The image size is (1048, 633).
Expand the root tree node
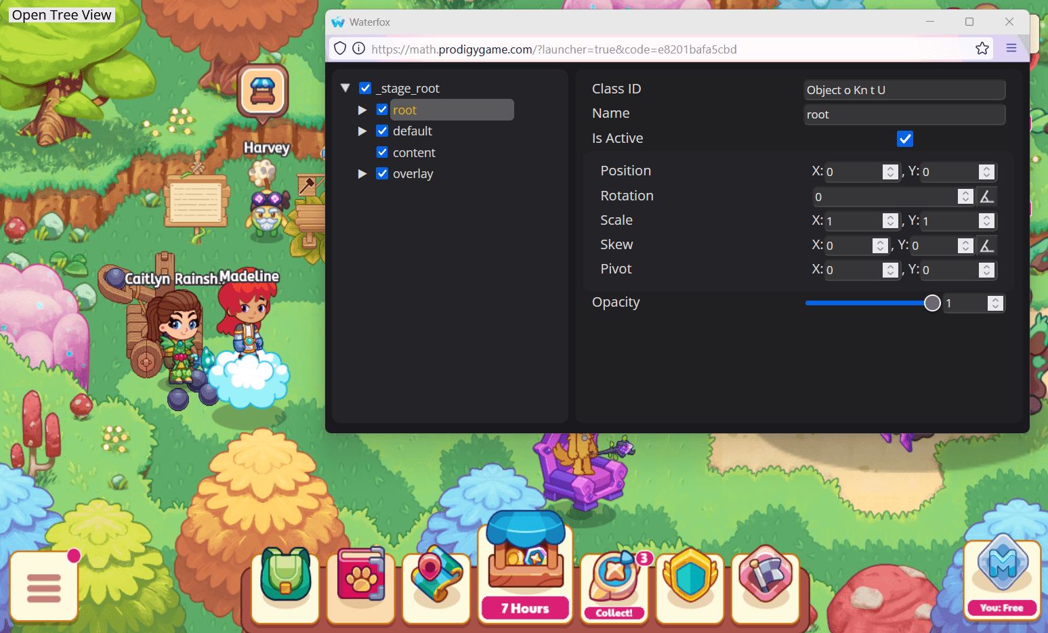coord(362,110)
